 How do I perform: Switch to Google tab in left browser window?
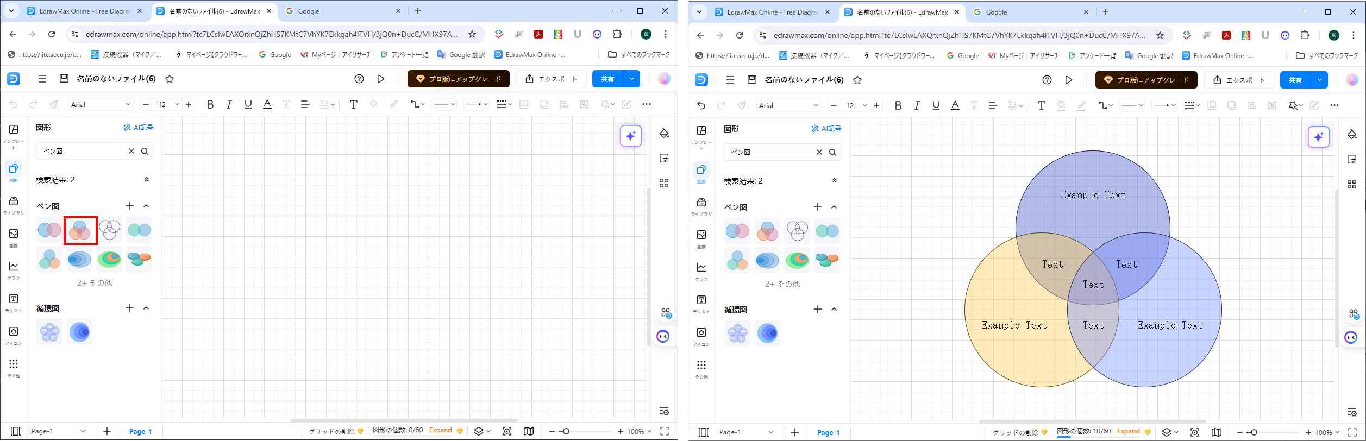[x=343, y=11]
